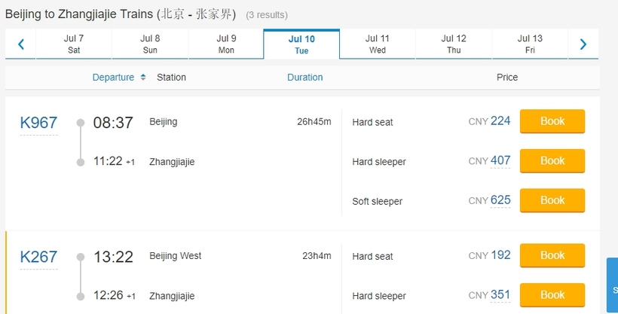
Task: Choose Jul 9 Mon date
Action: pos(226,44)
